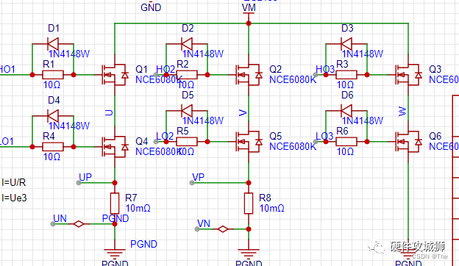The width and height of the screenshot is (459, 266).
Task: Click the Q5 MOSFET symbol
Action: [x=249, y=142]
